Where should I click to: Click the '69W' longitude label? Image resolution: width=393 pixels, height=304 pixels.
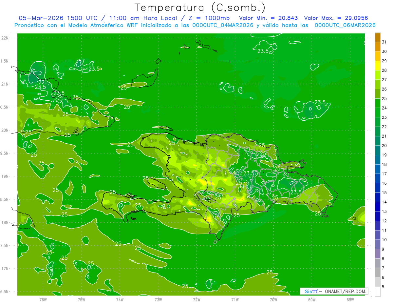(x=312, y=300)
